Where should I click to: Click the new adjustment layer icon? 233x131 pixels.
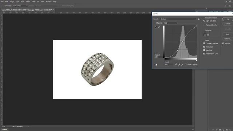point(223,130)
